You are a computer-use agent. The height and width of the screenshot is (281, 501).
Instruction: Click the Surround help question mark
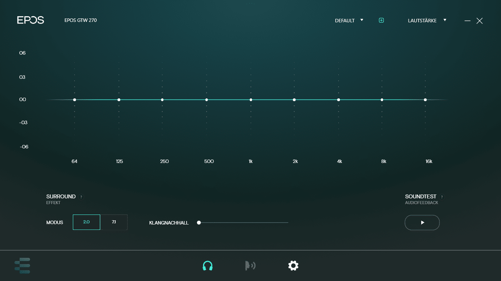[81, 197]
